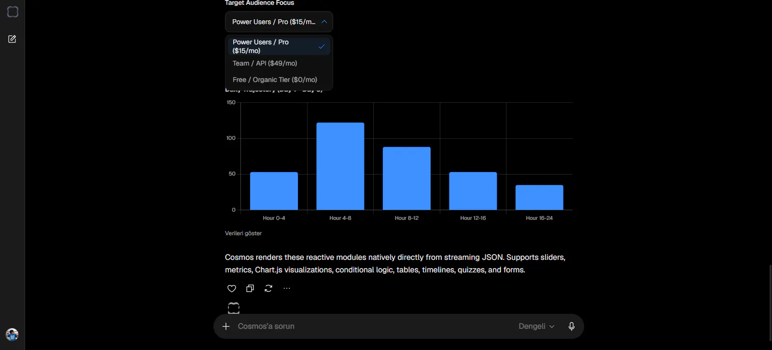Click the paragraph starting "Cosmos renders these reactive"

395,264
